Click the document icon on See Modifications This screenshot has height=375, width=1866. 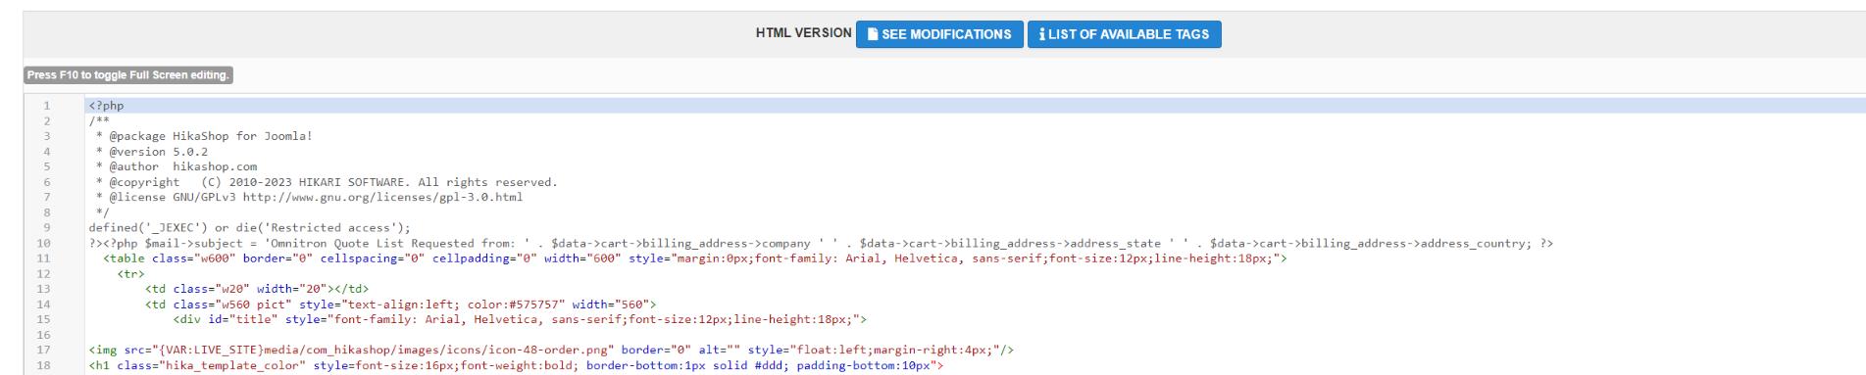point(873,34)
